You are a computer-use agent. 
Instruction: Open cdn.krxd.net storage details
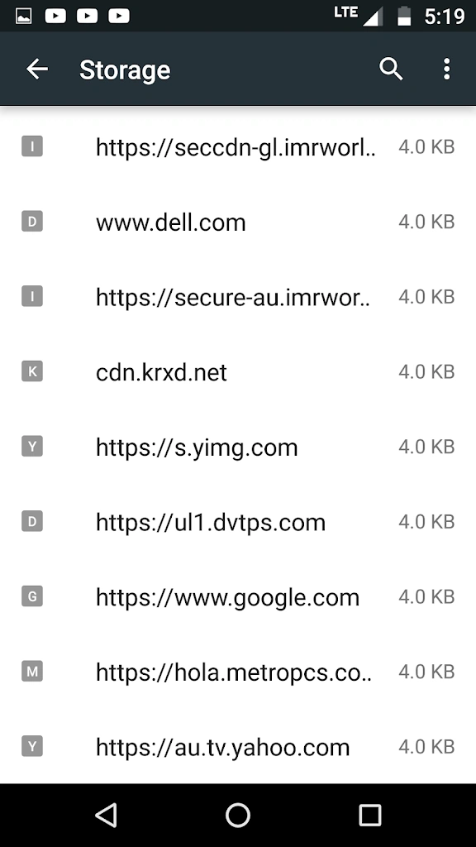tap(238, 371)
